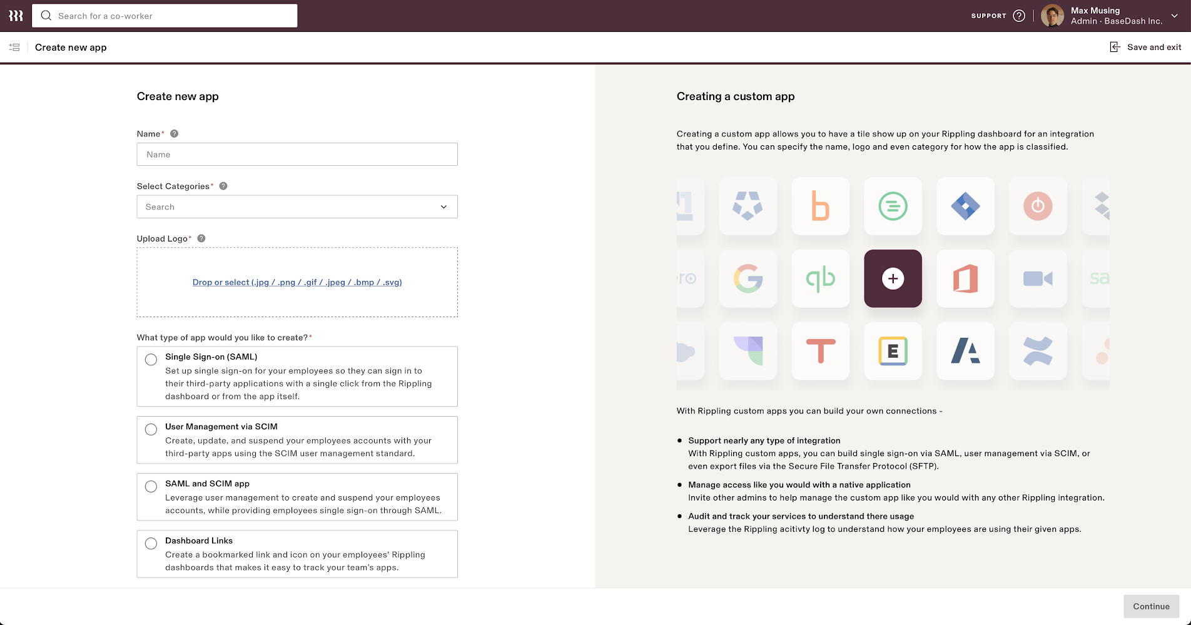Select the Dashboard Links app type
The height and width of the screenshot is (625, 1191).
pos(151,543)
